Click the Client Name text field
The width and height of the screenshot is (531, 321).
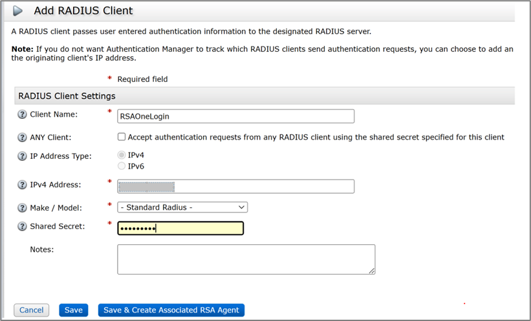tap(235, 116)
